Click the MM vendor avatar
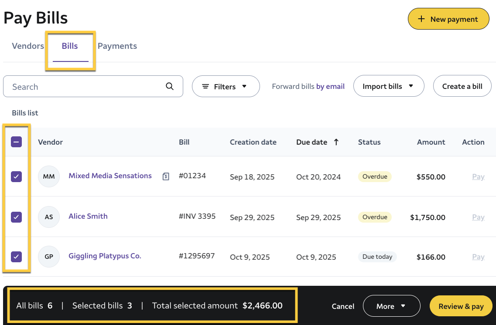496x325 pixels. 49,176
